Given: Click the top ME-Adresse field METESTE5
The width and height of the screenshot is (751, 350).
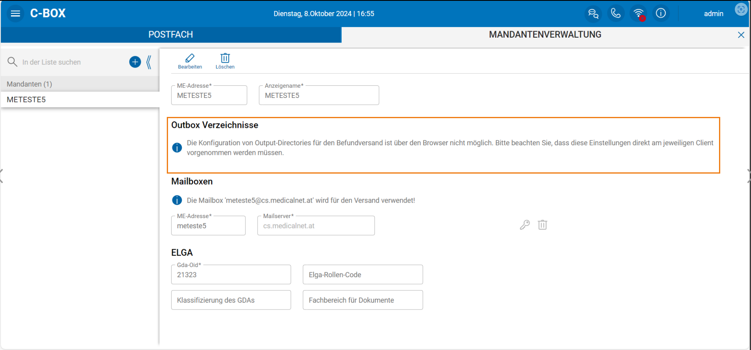Looking at the screenshot, I should point(209,95).
